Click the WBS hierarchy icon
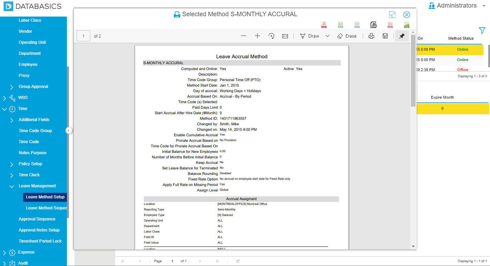The image size is (490, 266). 12,98
